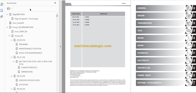Image resolution: width=196 pixels, height=93 pixels.
Task: Click the bookmark icon beside PREAMBLE
Action: point(17,44)
